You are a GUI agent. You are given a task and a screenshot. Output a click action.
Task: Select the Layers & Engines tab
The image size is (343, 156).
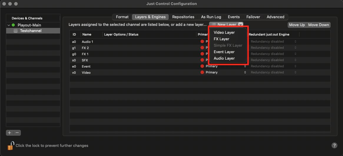pos(150,17)
